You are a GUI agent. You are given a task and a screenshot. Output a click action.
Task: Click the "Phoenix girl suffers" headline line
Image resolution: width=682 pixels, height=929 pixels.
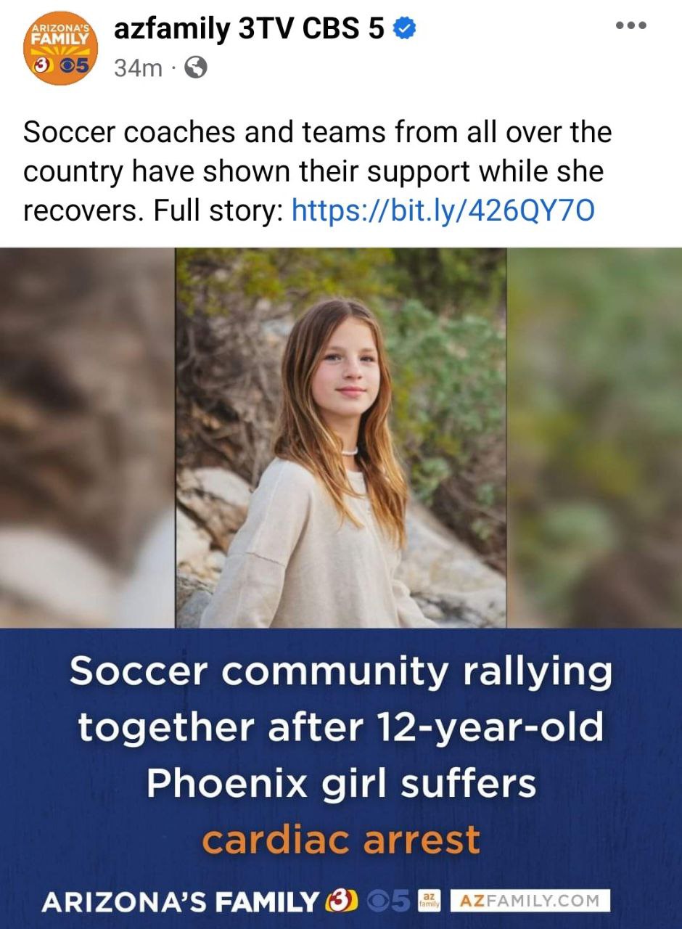coord(341,784)
